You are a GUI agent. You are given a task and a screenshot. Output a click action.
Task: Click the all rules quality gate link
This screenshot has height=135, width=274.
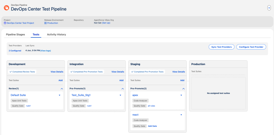click(151, 106)
